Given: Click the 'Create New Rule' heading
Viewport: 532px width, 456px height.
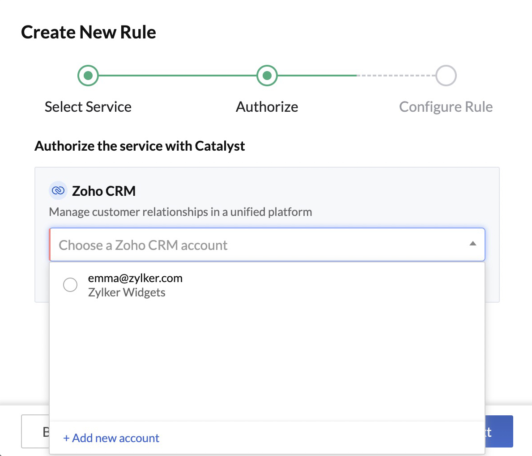Looking at the screenshot, I should click(88, 32).
